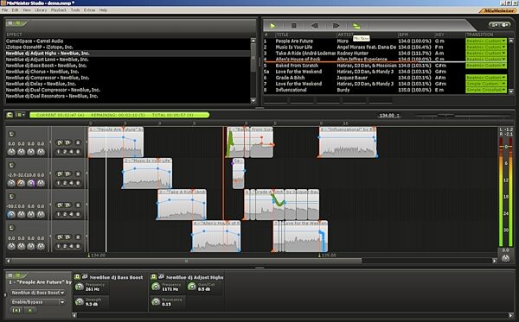The image size is (519, 322).
Task: Open the Playback menu
Action: point(59,10)
